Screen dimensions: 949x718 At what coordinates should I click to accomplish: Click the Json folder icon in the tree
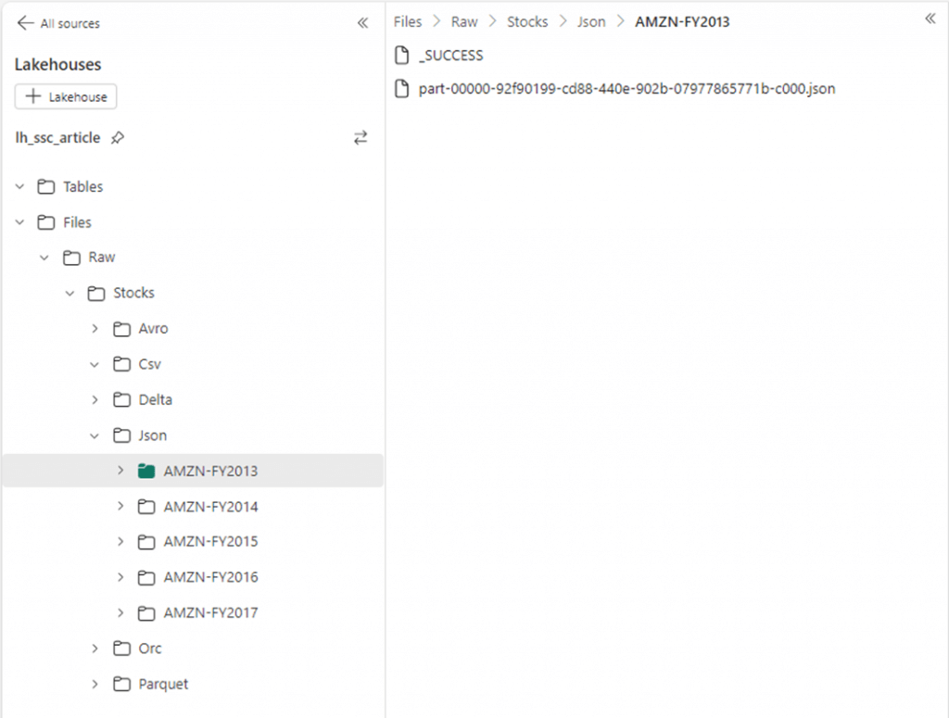[x=121, y=435]
